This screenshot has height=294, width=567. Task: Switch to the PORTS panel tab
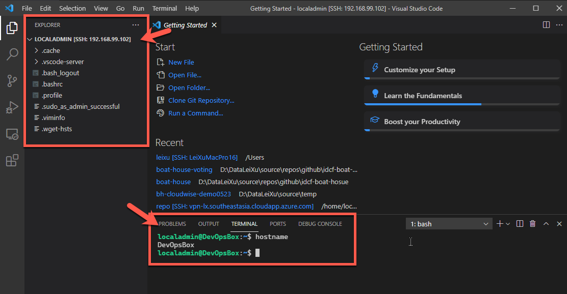[278, 224]
